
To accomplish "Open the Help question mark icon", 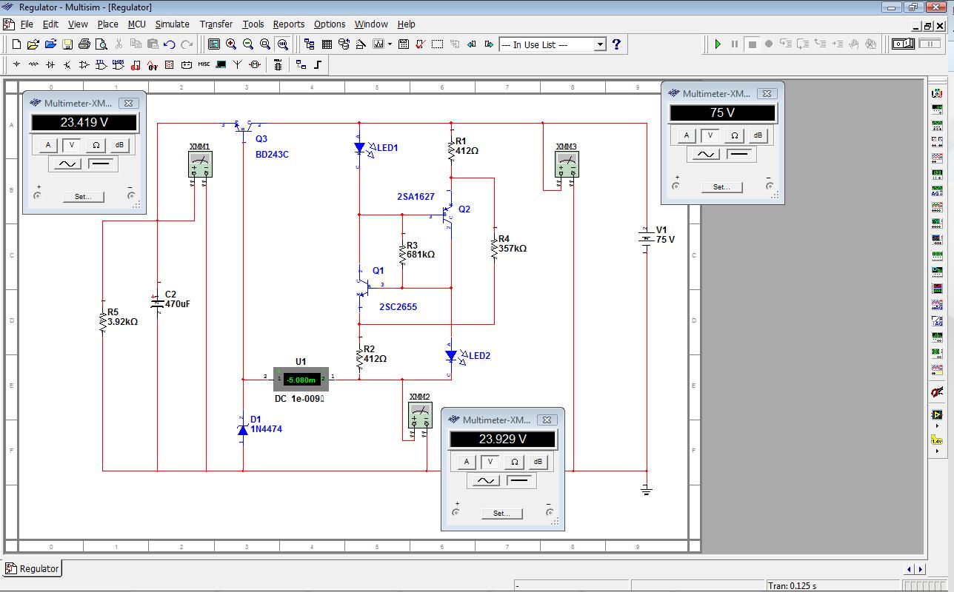I will [616, 44].
